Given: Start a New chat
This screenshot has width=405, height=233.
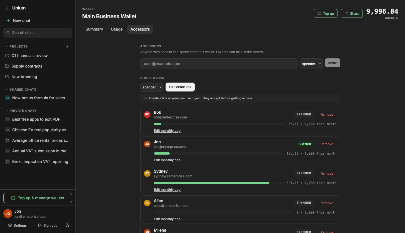Looking at the screenshot, I should tap(18, 21).
